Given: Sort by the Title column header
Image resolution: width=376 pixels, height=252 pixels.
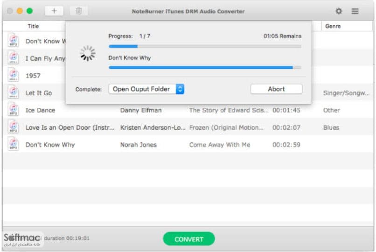Looking at the screenshot, I should pyautogui.click(x=33, y=26).
